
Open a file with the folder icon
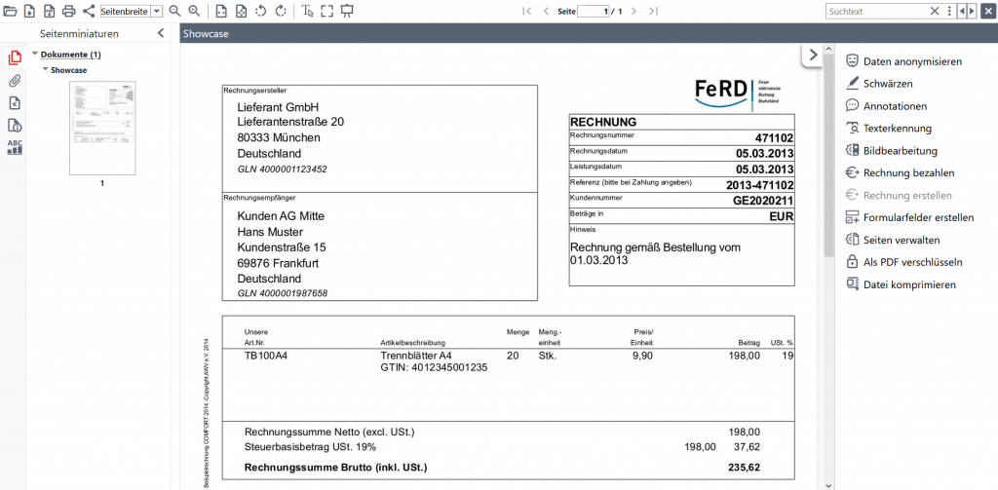pyautogui.click(x=10, y=11)
